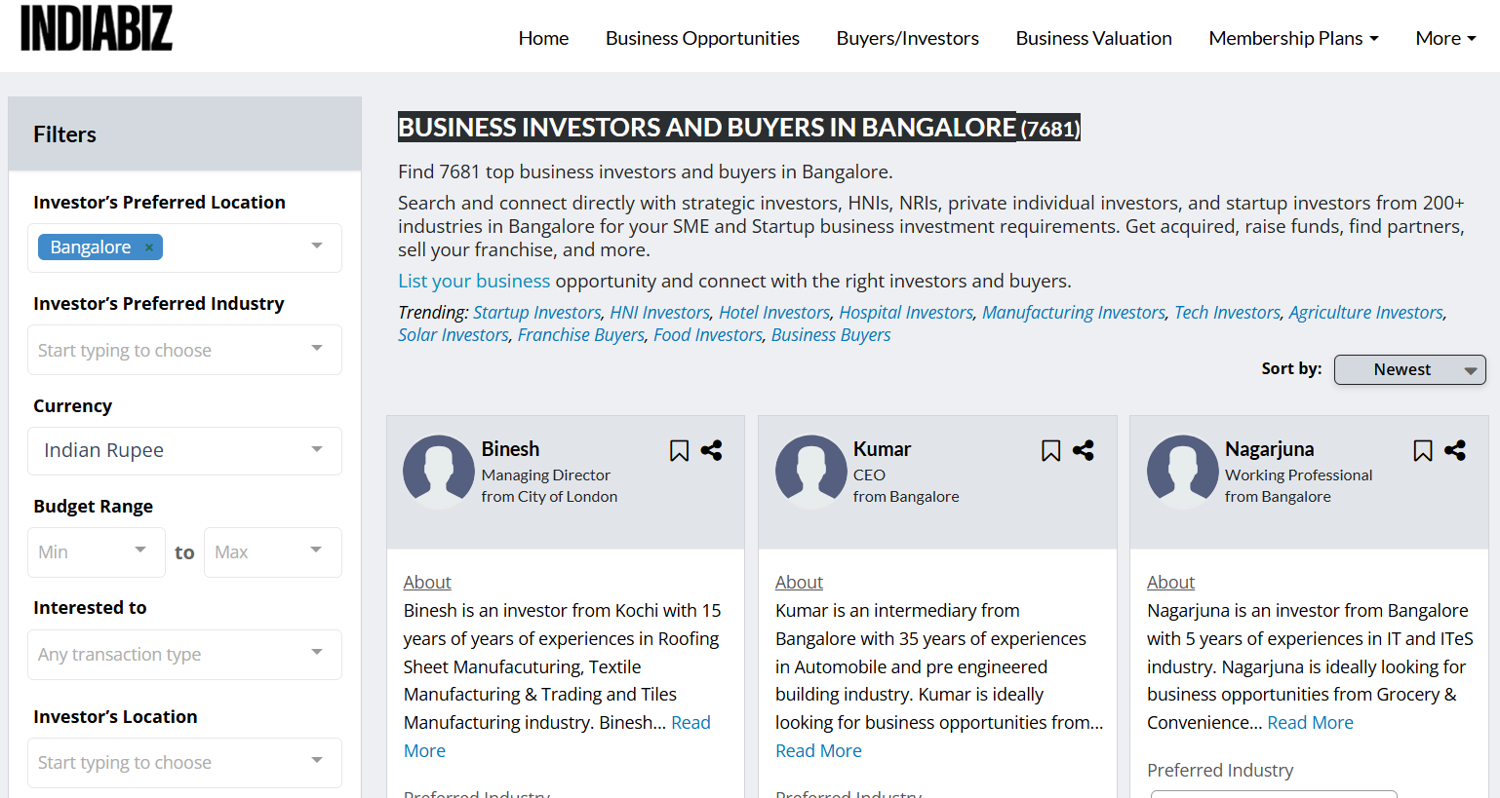The width and height of the screenshot is (1500, 798).
Task: Open the Membership Plans menu
Action: [x=1293, y=38]
